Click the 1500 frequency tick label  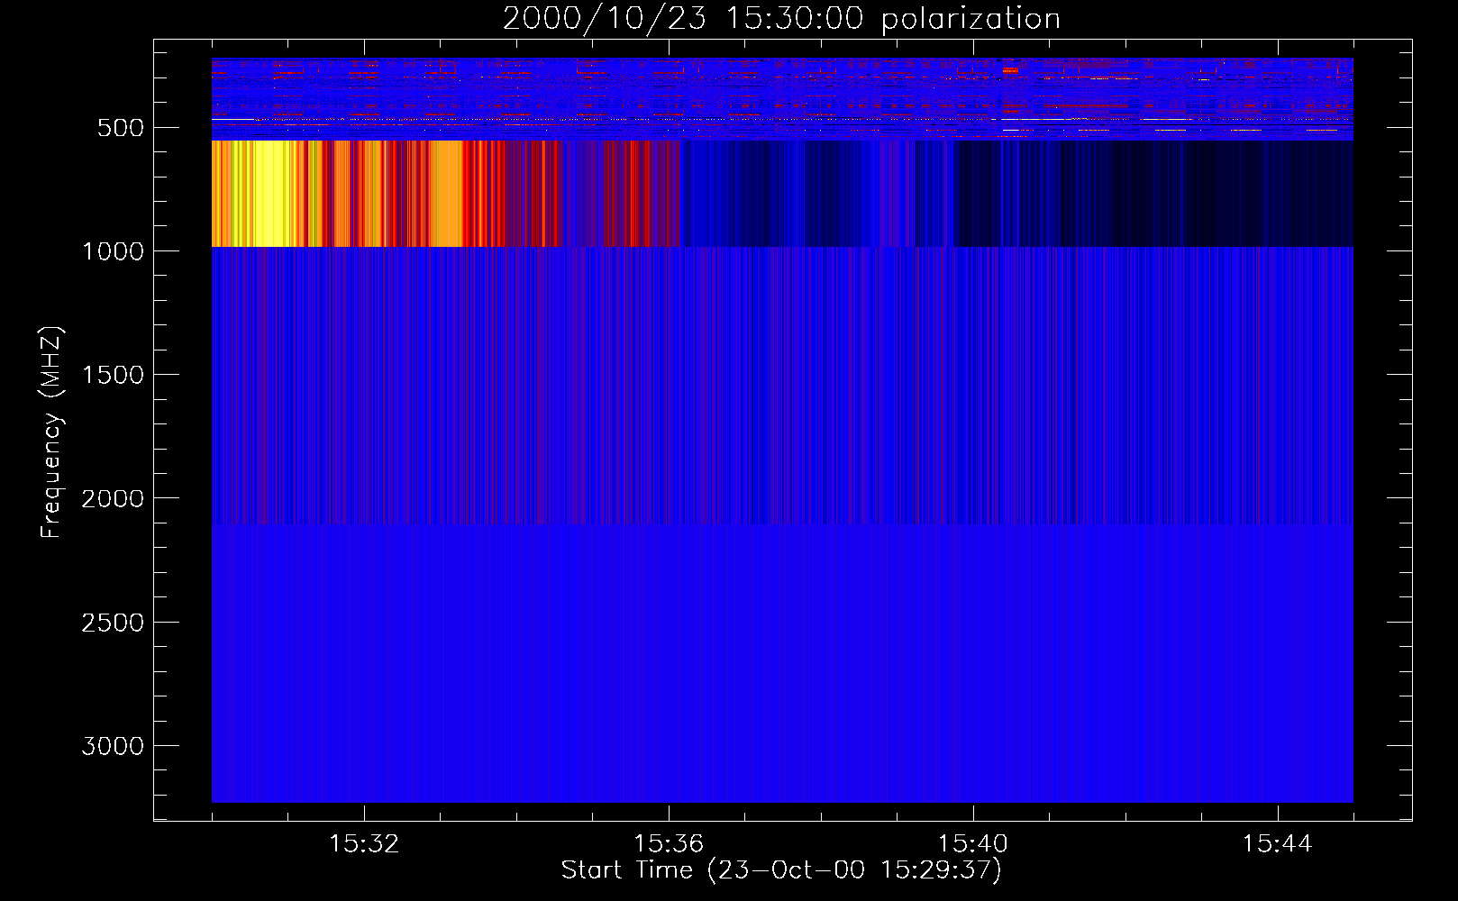coord(113,375)
